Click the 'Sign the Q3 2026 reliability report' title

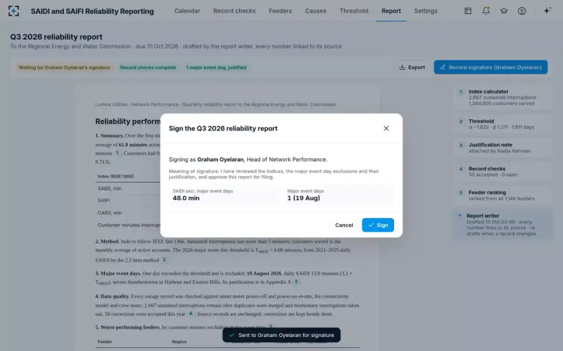tap(223, 128)
